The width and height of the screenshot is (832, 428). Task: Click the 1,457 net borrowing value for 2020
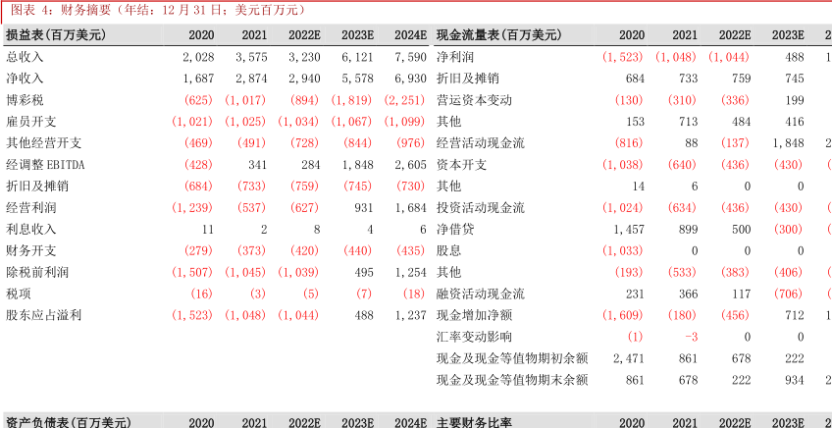pyautogui.click(x=628, y=229)
